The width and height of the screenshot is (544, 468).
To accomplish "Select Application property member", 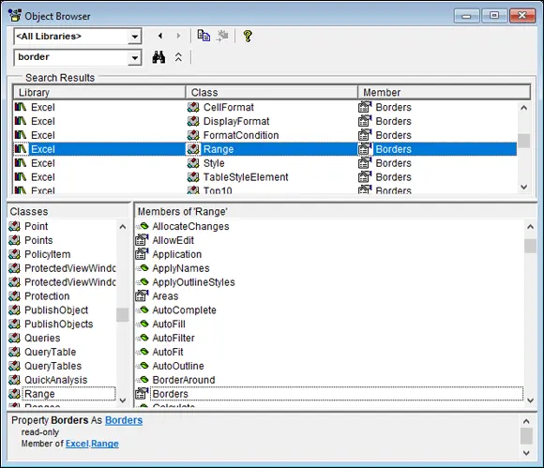I will point(177,254).
